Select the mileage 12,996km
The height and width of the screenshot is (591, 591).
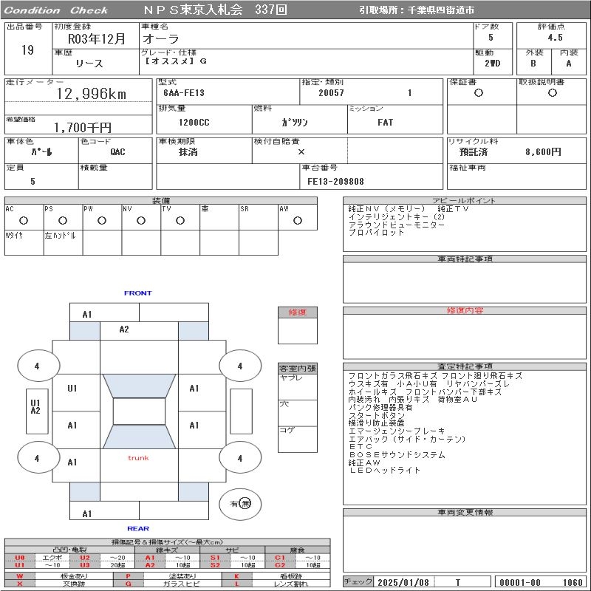click(91, 94)
